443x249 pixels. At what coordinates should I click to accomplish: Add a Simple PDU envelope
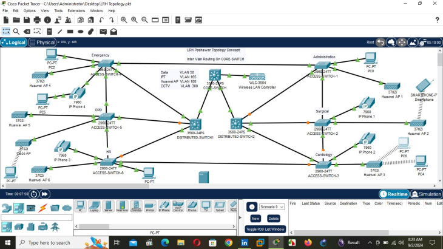(103, 32)
